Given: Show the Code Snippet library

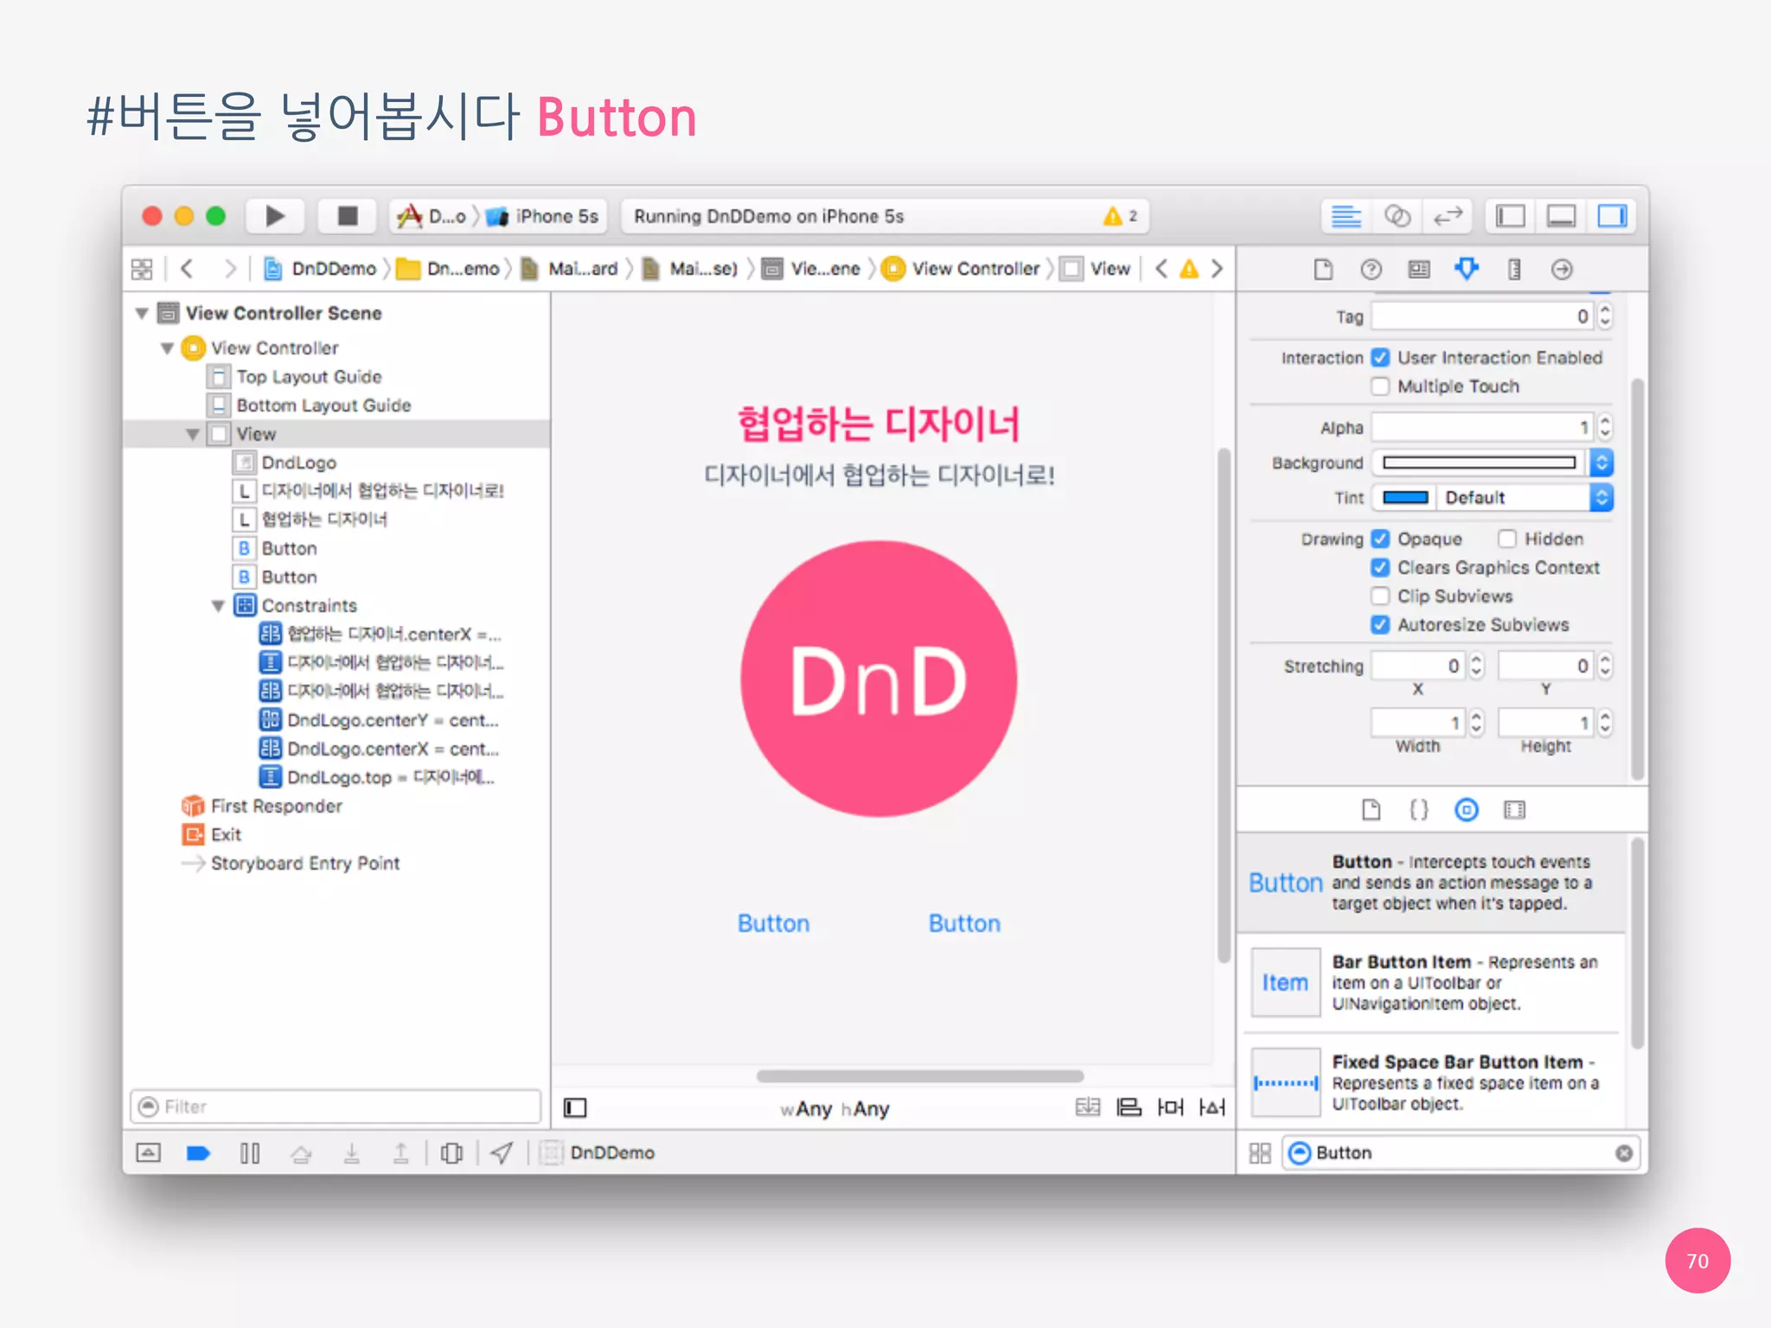Looking at the screenshot, I should click(1419, 810).
